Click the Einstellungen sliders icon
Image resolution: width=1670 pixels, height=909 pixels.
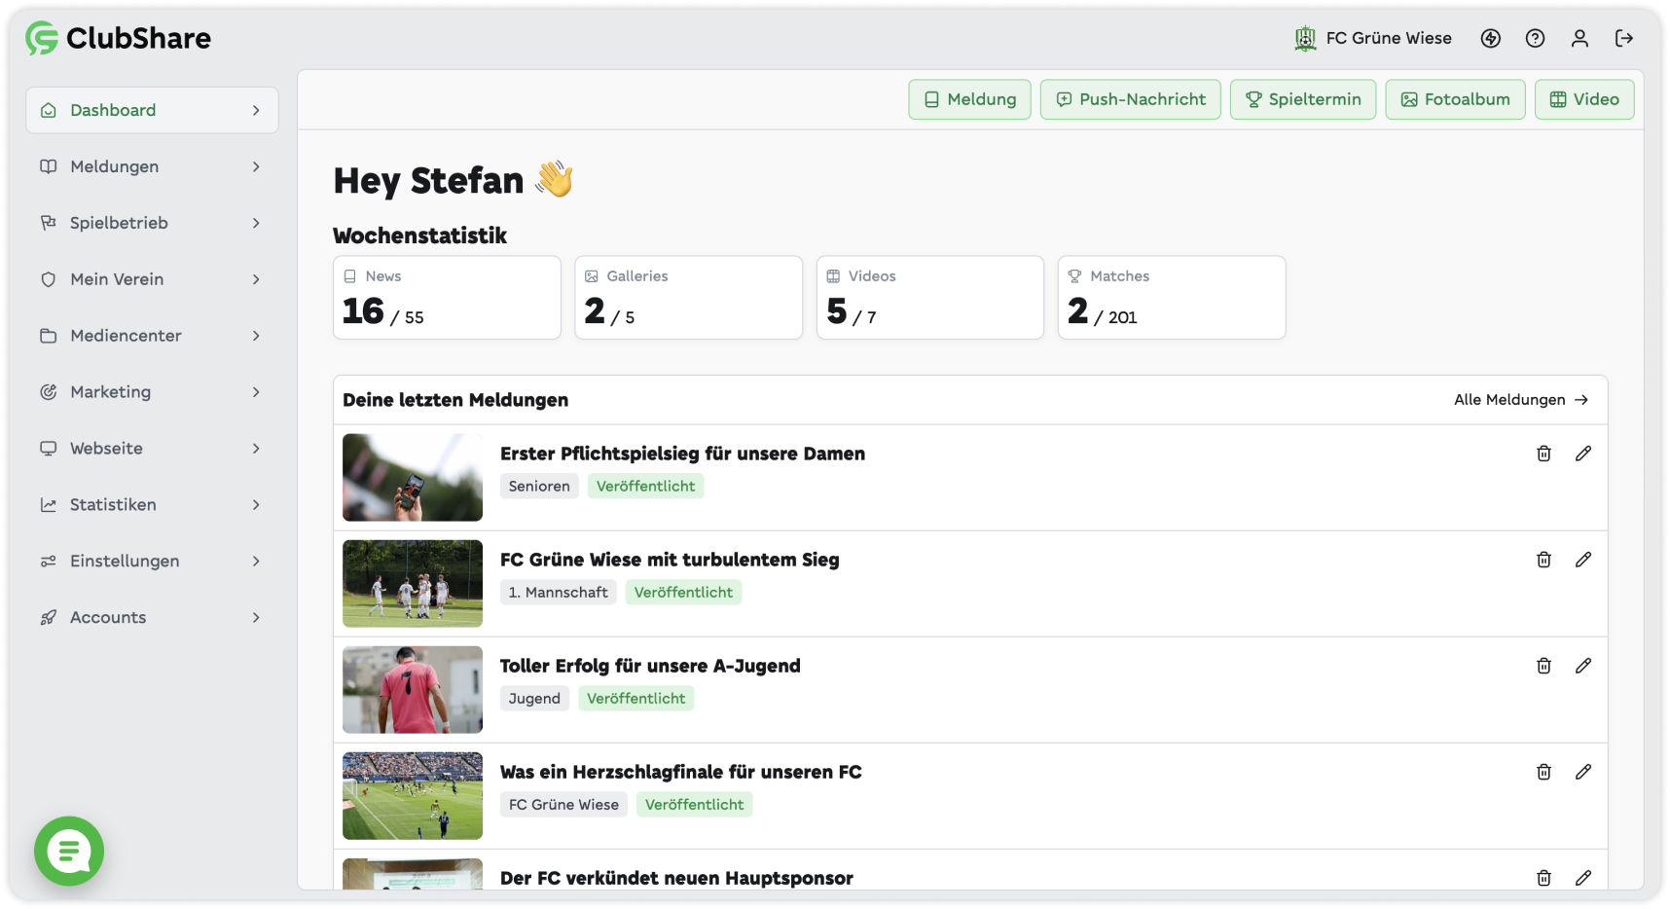point(48,562)
